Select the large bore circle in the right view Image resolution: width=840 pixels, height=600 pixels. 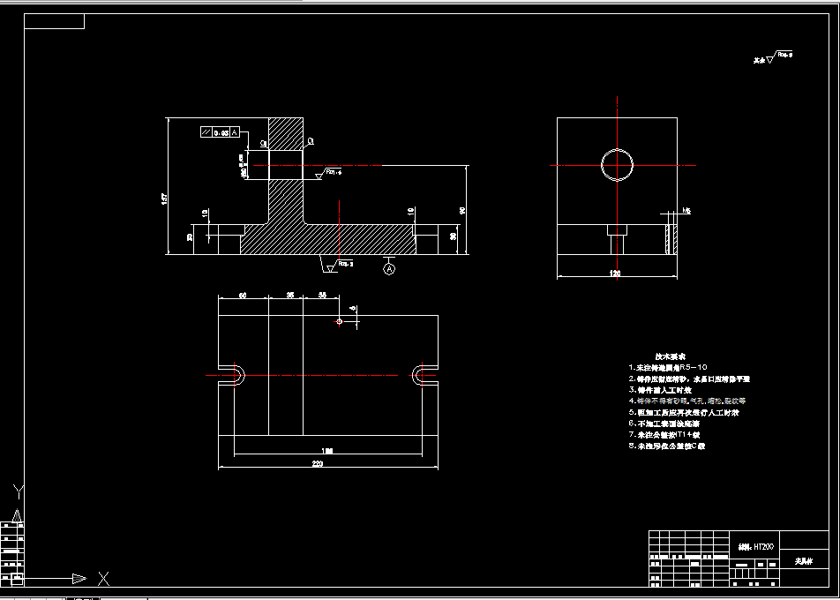(x=617, y=165)
